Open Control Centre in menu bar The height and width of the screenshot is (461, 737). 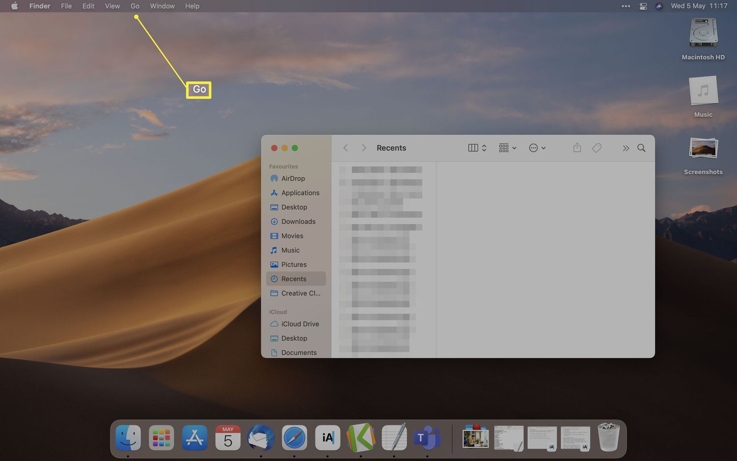[x=643, y=6]
